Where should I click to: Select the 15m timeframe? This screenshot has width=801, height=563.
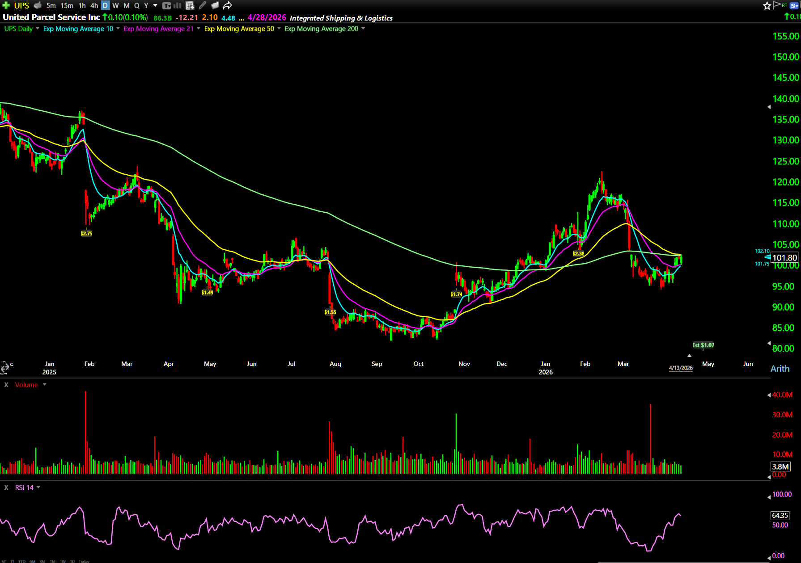[x=67, y=5]
